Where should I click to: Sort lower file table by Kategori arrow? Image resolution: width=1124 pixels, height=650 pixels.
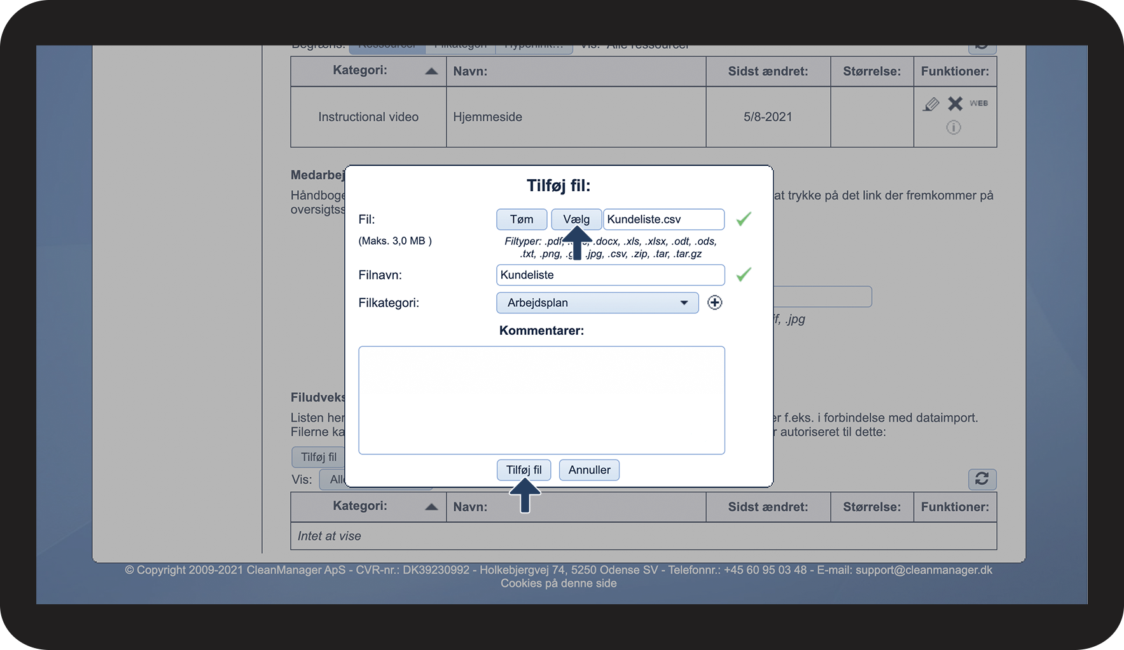pos(431,506)
